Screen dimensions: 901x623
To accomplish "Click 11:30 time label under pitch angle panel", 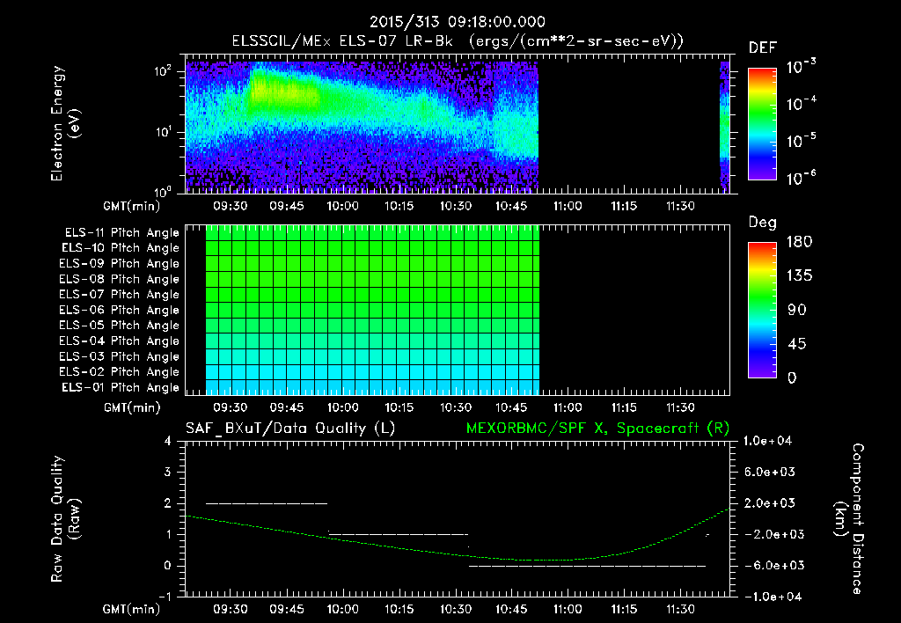I will pos(680,408).
